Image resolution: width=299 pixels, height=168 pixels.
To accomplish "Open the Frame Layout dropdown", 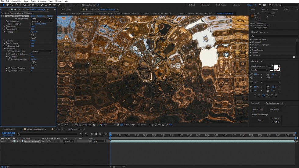I will click(x=42, y=21).
